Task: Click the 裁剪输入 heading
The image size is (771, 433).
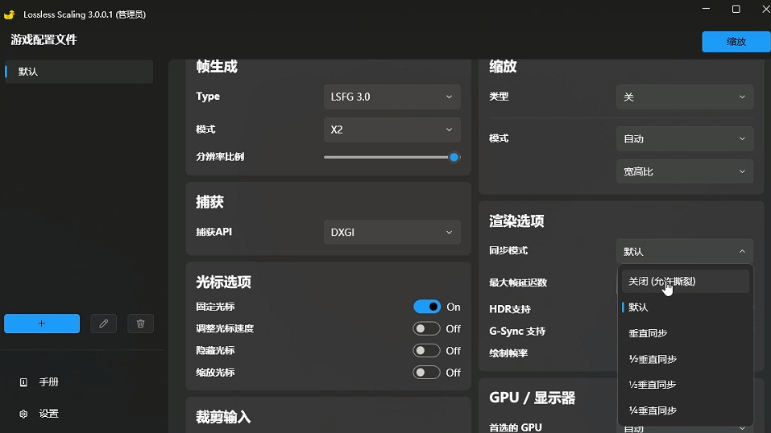Action: click(x=223, y=417)
